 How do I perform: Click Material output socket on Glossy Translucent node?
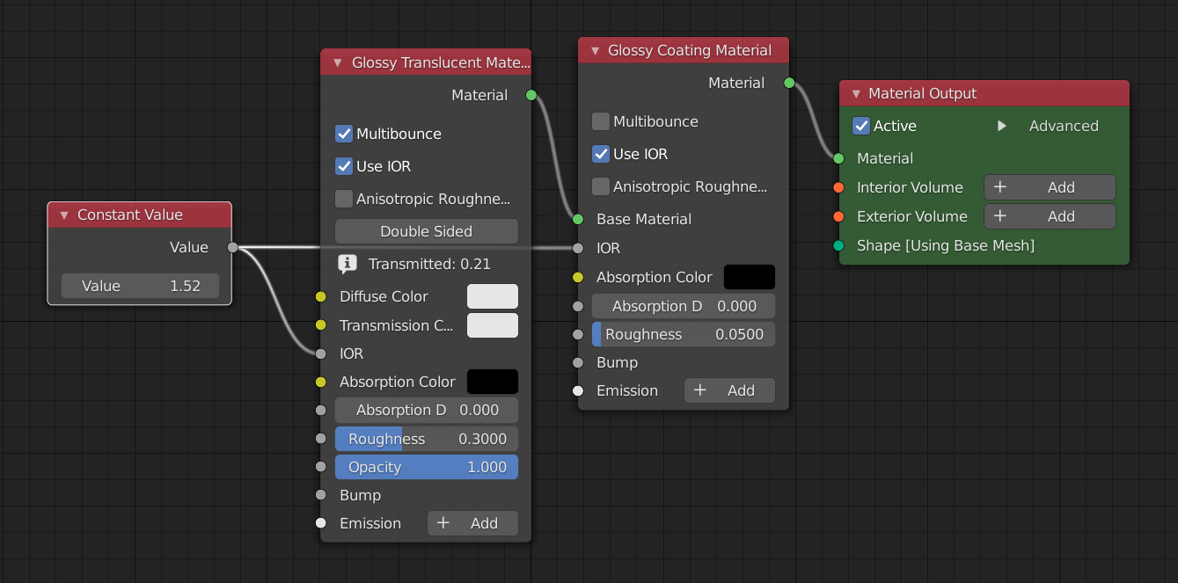tap(530, 95)
